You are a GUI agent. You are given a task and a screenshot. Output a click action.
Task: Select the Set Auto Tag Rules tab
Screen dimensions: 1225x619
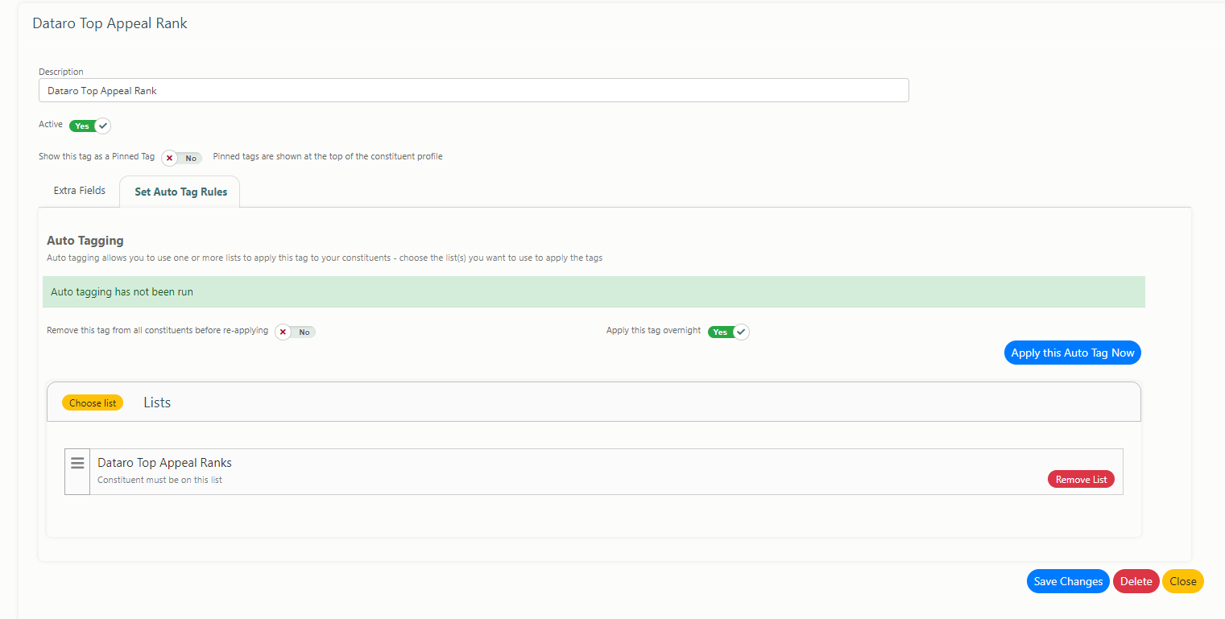(180, 192)
